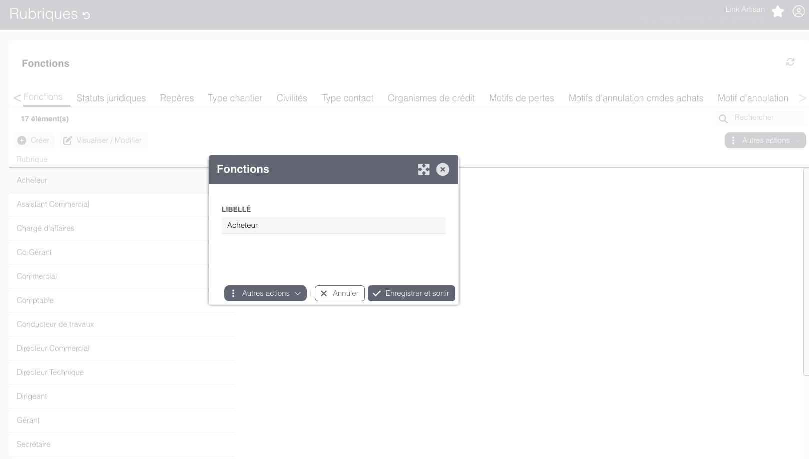Open the user account icon
Viewport: 809px width, 459px height.
pos(798,11)
